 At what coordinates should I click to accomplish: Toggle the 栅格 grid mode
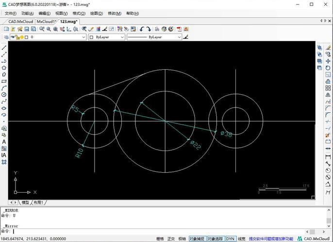[160, 239]
